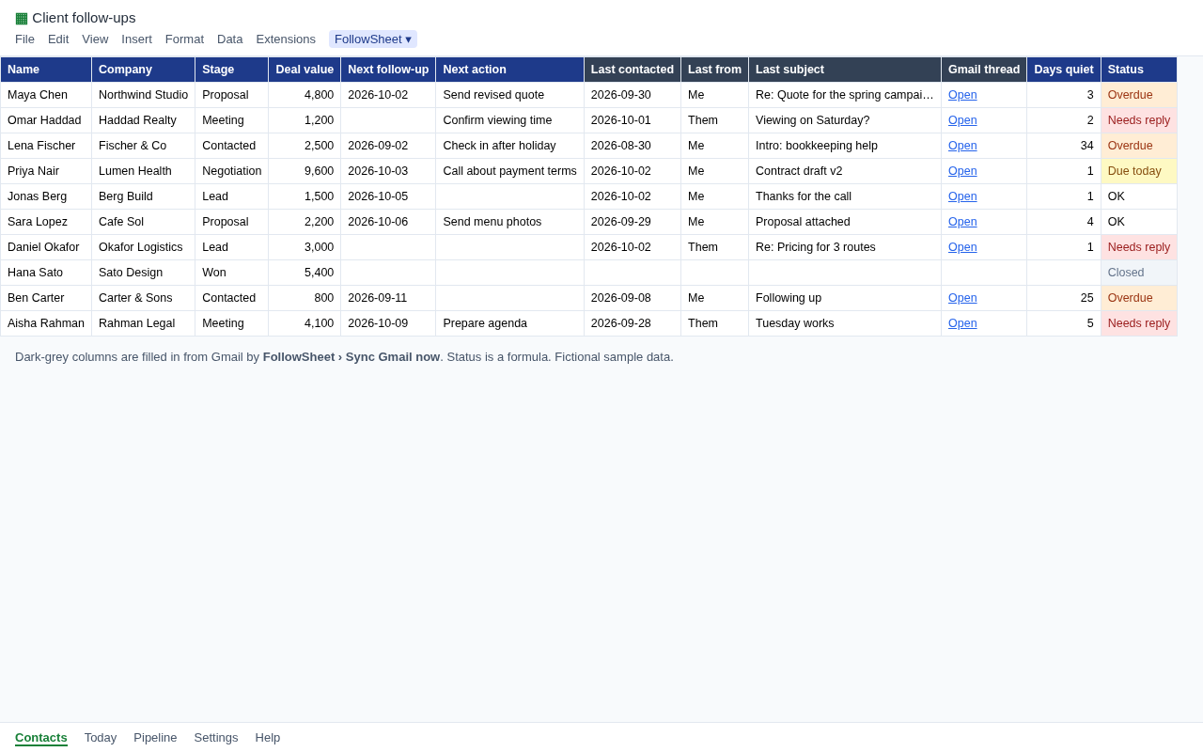Select 'Cafe Sol' company cell

point(144,222)
